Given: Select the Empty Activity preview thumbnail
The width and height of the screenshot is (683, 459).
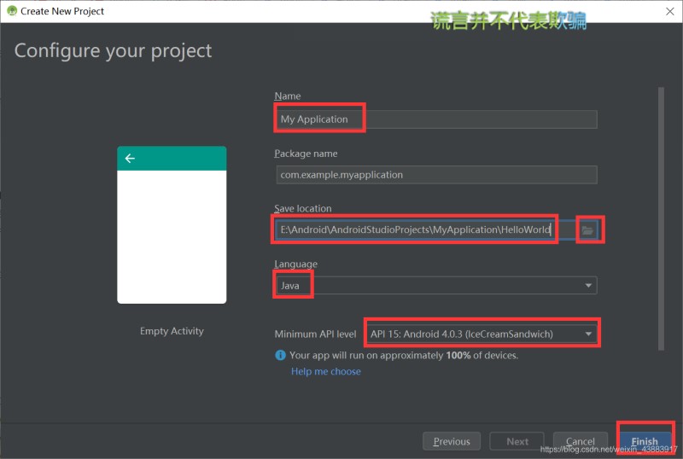Looking at the screenshot, I should point(172,224).
